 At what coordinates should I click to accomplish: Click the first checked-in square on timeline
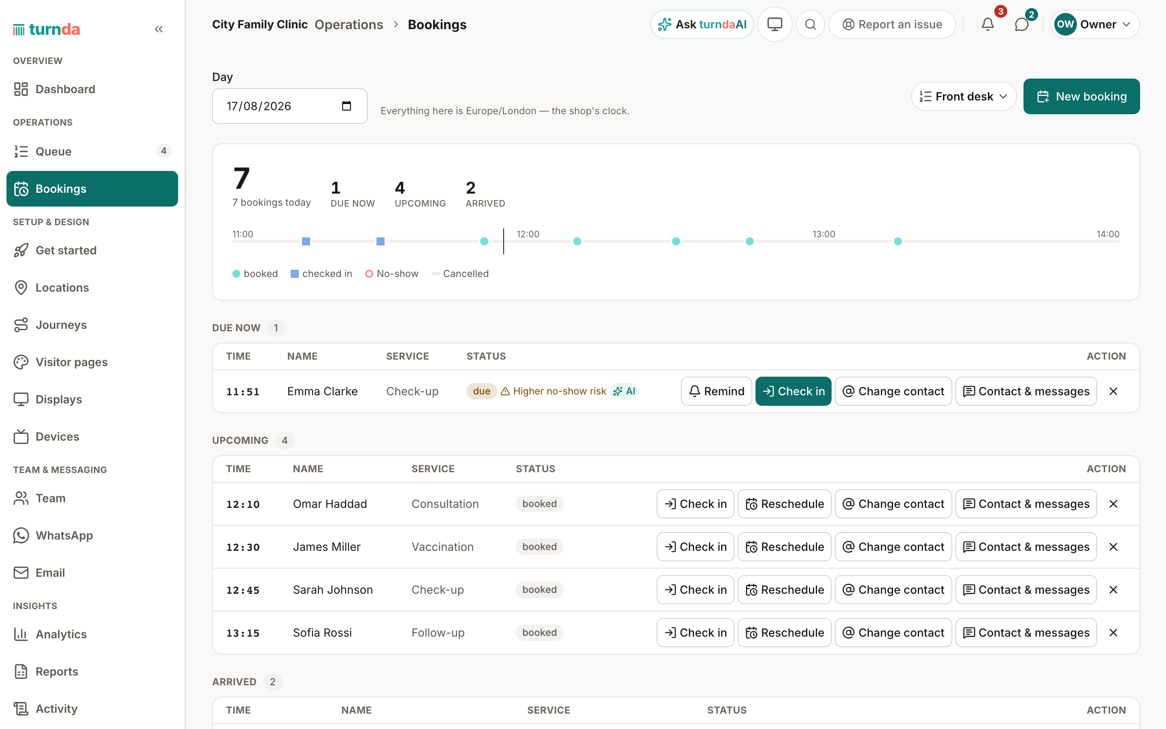(306, 241)
